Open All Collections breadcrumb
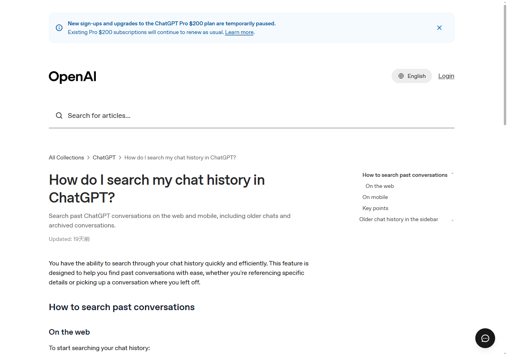The width and height of the screenshot is (507, 356). [x=67, y=157]
